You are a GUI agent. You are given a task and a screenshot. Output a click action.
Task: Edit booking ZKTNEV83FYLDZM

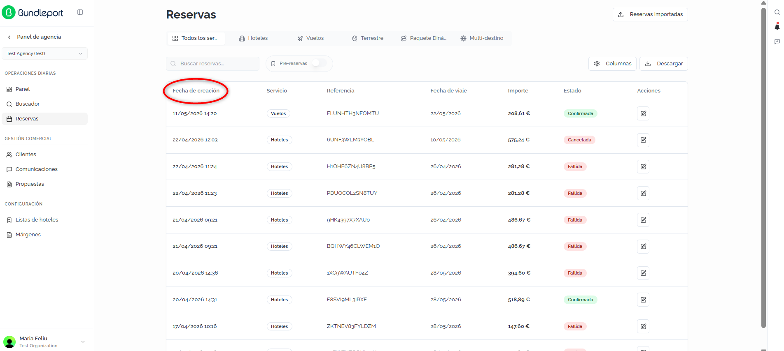[x=643, y=326]
